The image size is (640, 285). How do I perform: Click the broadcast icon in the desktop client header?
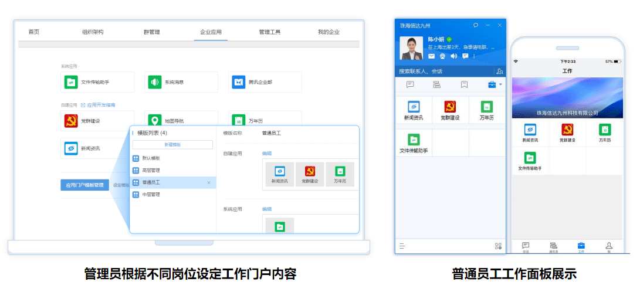coord(442,56)
